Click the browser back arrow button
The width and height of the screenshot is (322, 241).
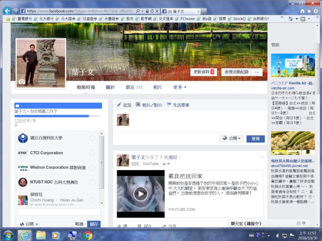[8, 11]
